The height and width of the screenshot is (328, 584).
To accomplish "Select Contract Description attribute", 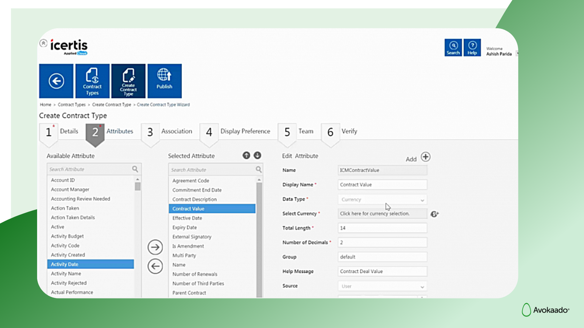I will click(212, 200).
